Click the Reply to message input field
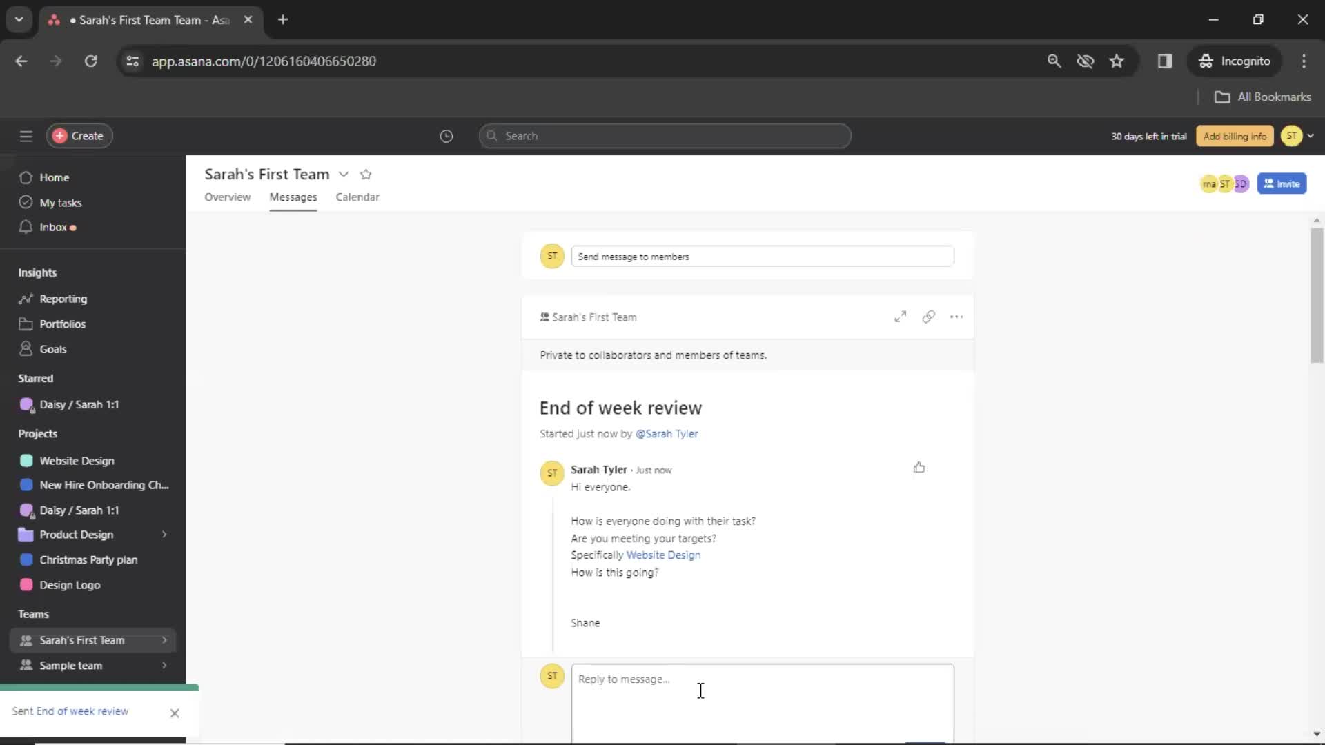The image size is (1325, 745). coord(763,679)
